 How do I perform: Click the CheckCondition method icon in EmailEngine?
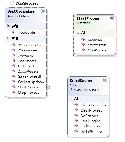tap(76, 105)
